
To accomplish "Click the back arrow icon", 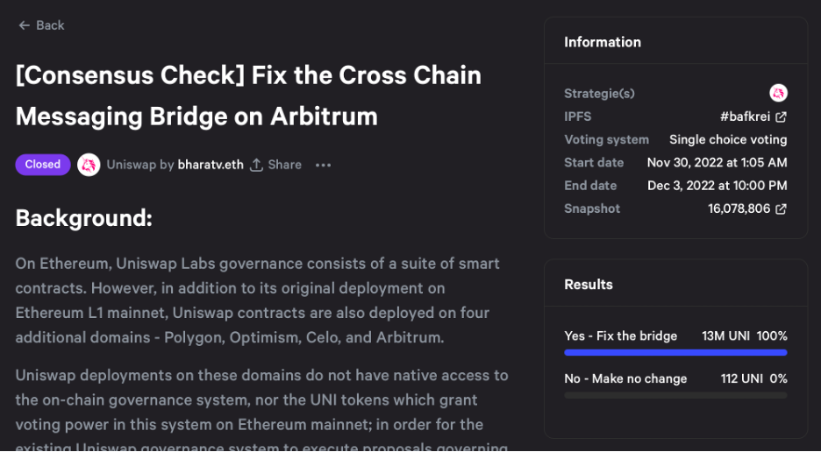I will tap(24, 25).
